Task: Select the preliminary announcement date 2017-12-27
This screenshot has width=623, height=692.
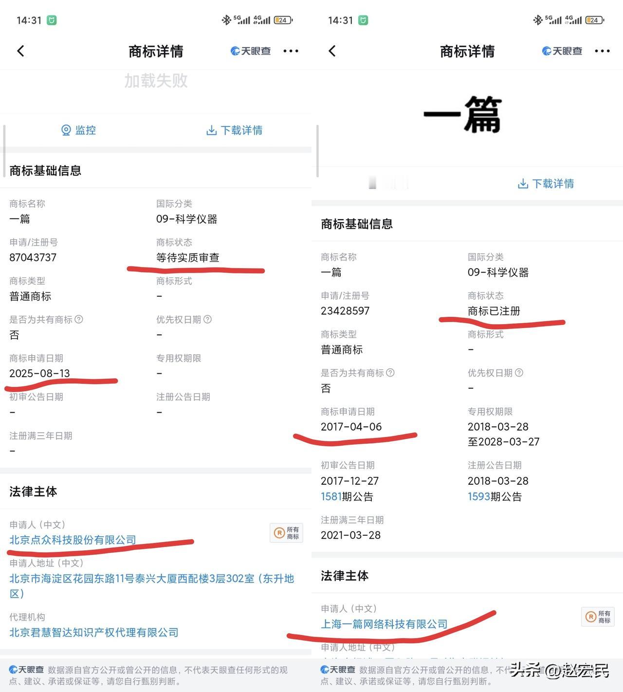Action: point(350,481)
